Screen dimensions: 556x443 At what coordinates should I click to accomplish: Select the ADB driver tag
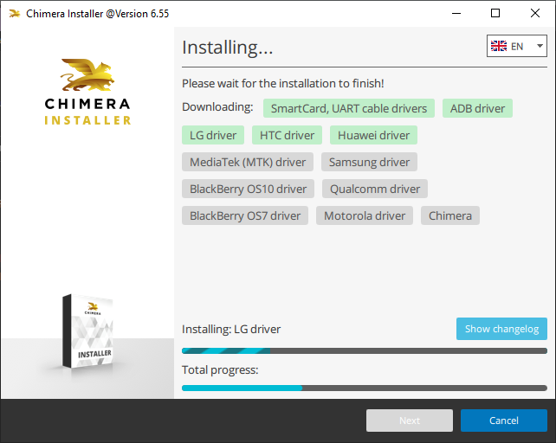(477, 108)
